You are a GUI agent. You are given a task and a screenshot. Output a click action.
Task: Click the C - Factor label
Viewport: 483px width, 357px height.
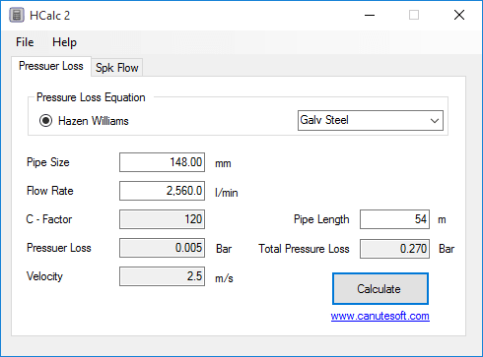click(49, 219)
